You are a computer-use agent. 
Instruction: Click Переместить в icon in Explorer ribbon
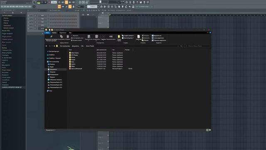point(89,37)
